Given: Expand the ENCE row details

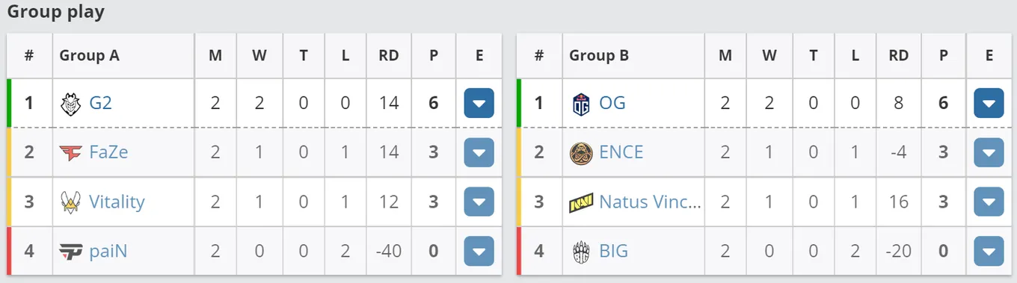Looking at the screenshot, I should [989, 152].
